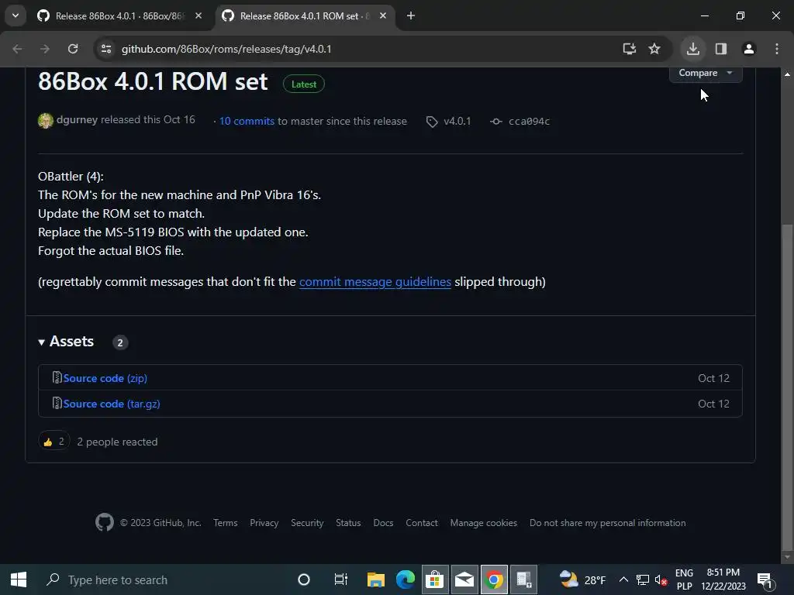Open the Mail app from the taskbar

pos(464,580)
